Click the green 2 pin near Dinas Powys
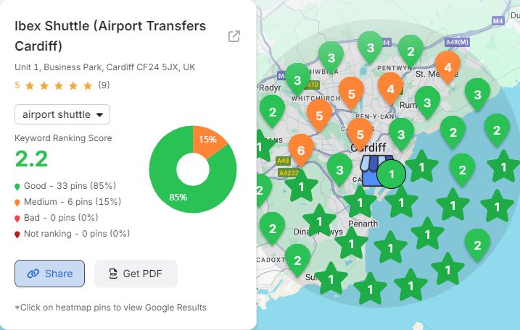The width and height of the screenshot is (520, 330). (272, 227)
